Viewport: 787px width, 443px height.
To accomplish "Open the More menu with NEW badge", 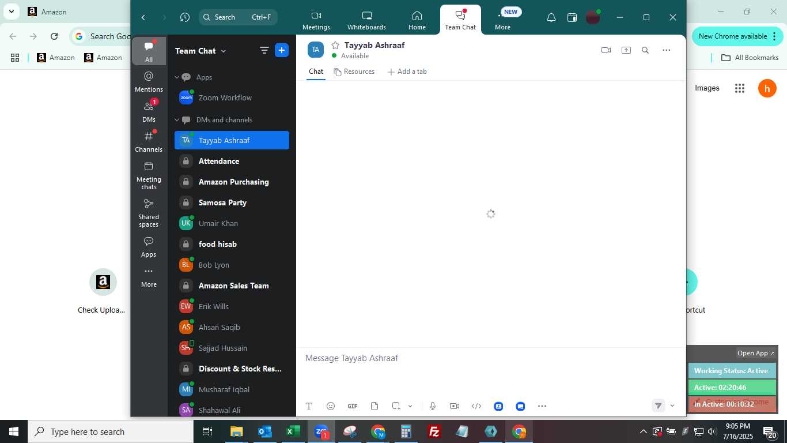I will 502,20.
